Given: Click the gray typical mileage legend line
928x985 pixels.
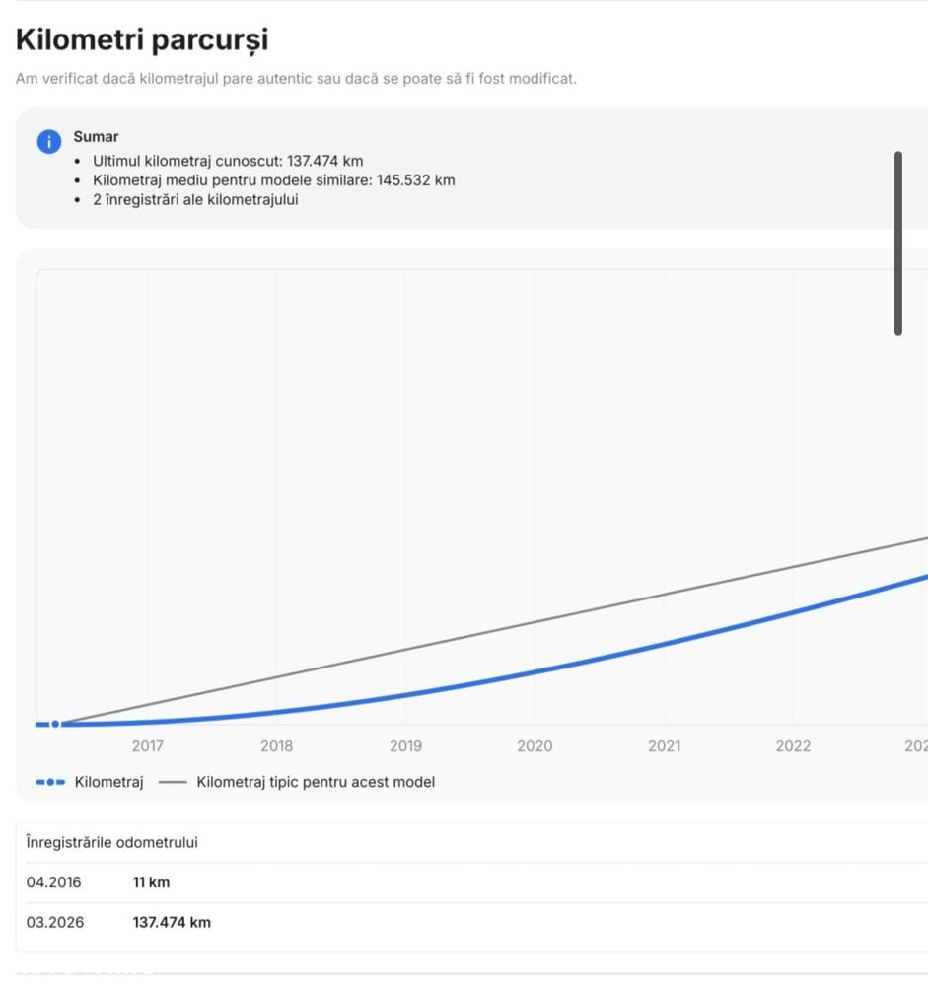Looking at the screenshot, I should pyautogui.click(x=173, y=782).
